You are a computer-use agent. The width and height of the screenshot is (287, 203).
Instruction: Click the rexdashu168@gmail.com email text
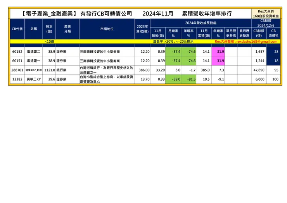pos(257,42)
